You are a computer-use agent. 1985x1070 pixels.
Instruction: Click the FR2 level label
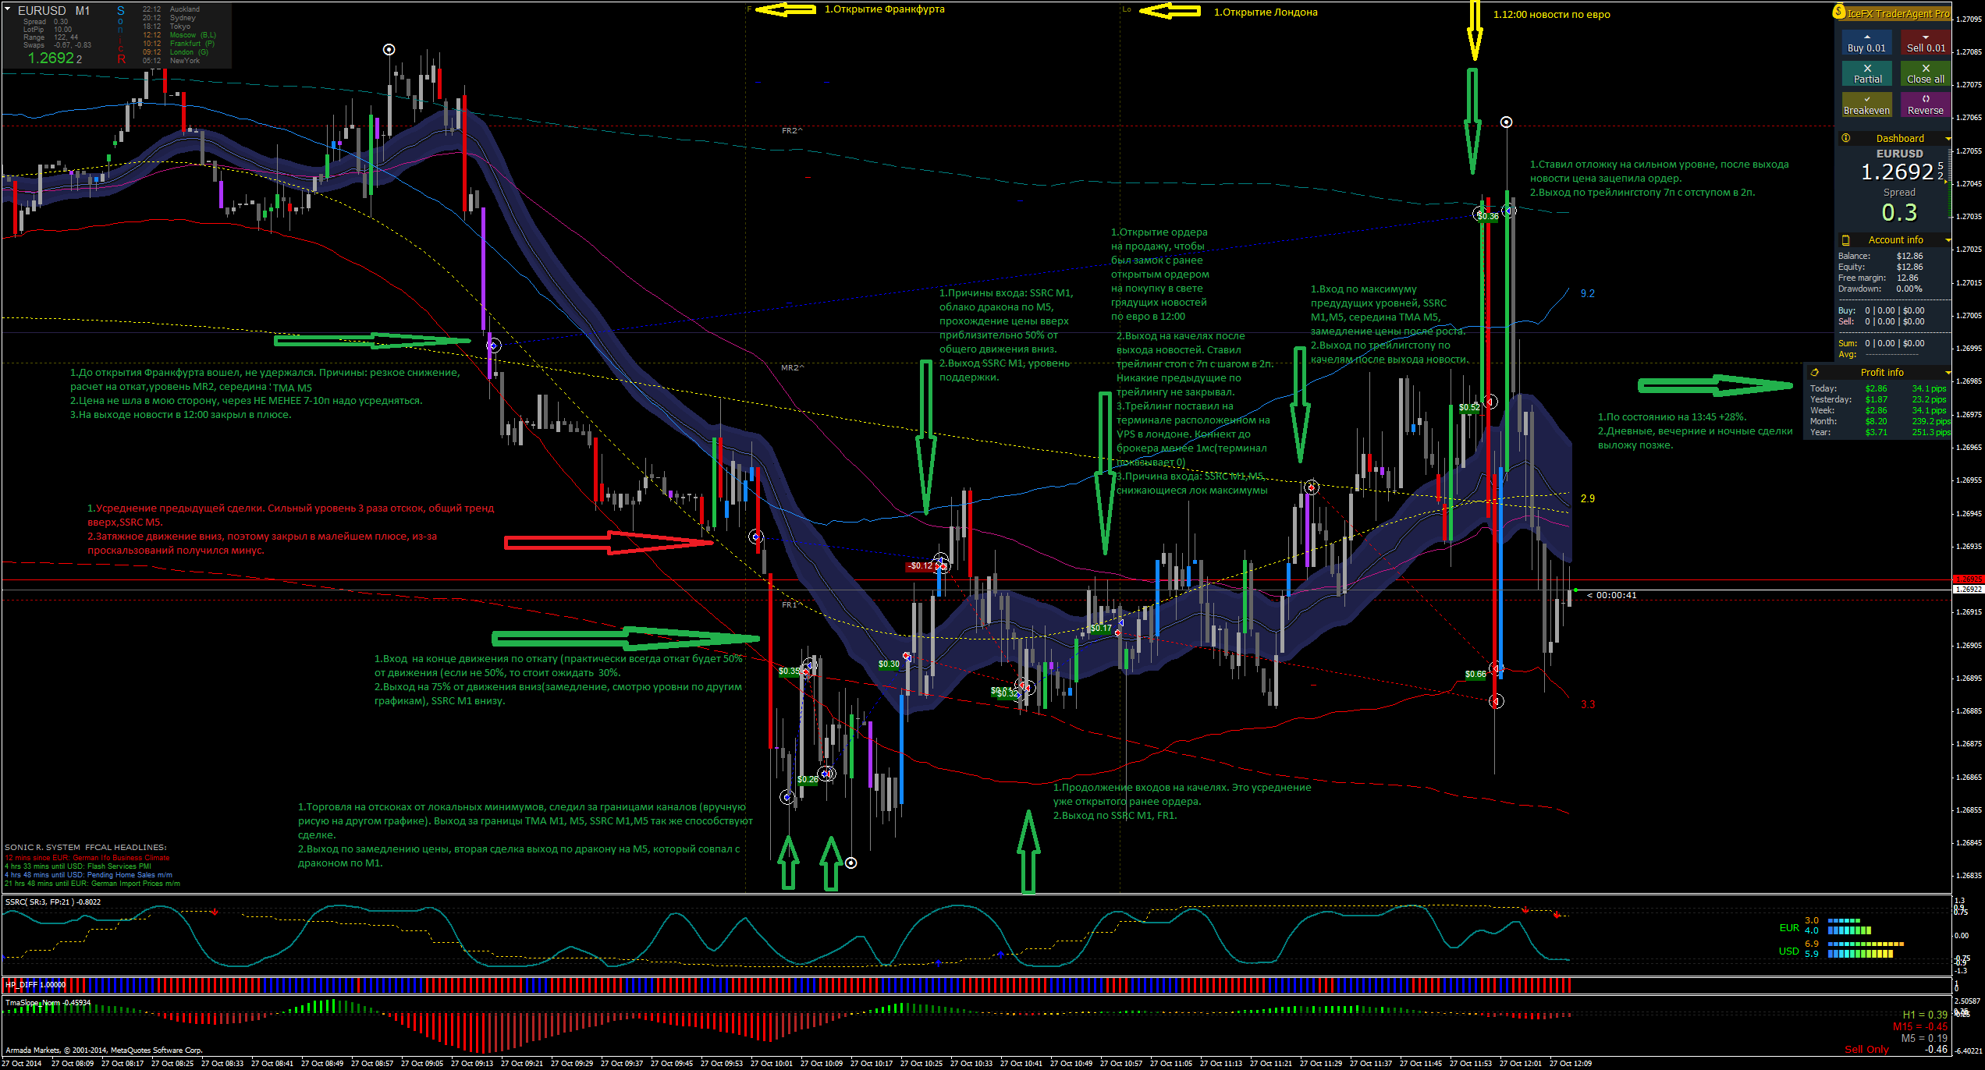pos(792,130)
